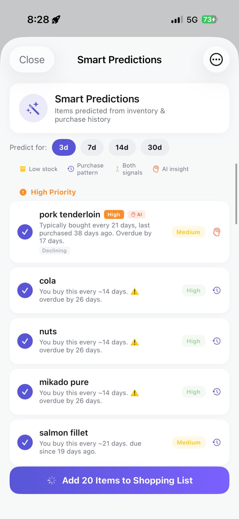The height and width of the screenshot is (519, 239).
Task: Click the Both signals icon in the legend
Action: [117, 169]
